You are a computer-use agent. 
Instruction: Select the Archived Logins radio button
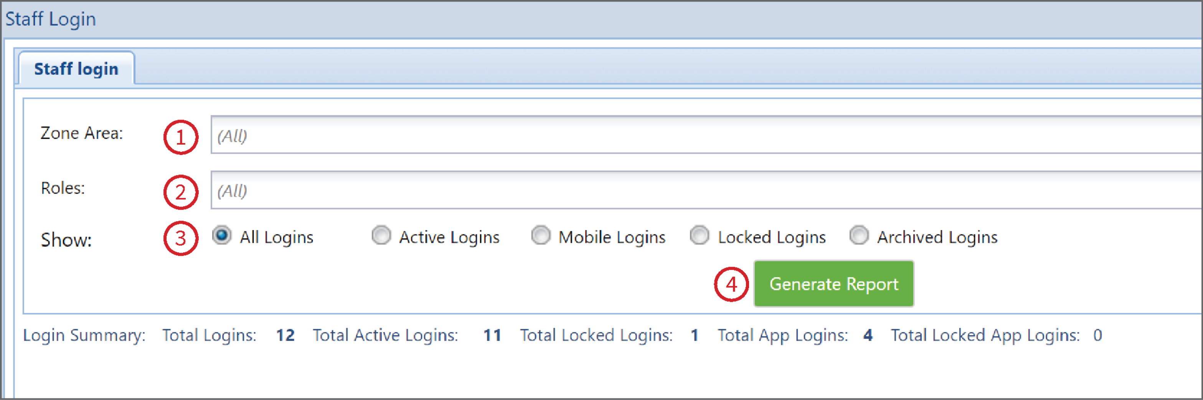coord(859,236)
